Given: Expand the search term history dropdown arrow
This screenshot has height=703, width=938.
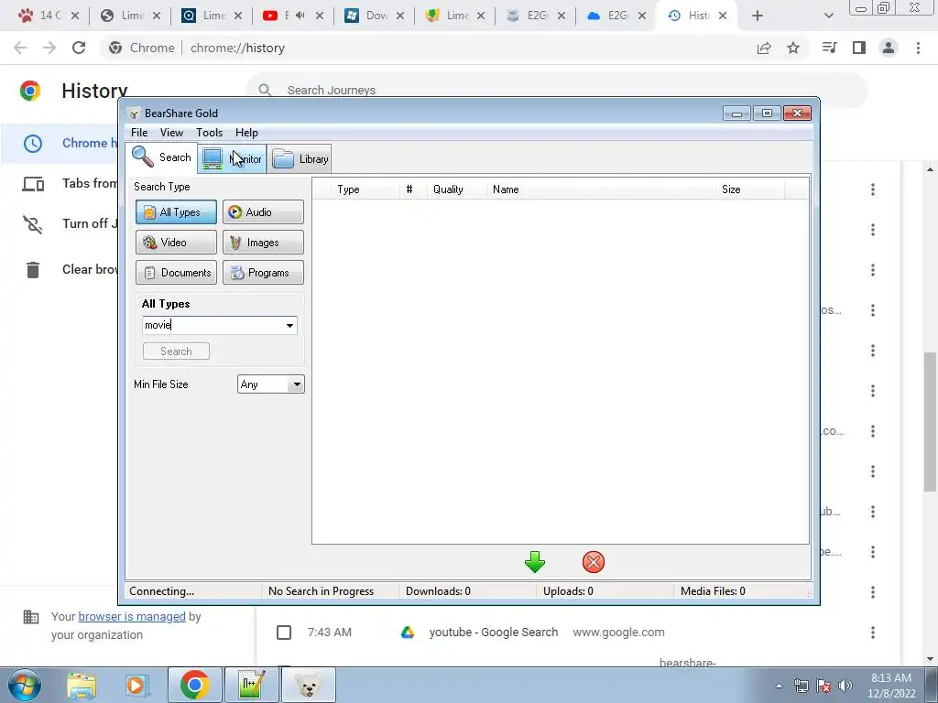Looking at the screenshot, I should click(x=289, y=325).
